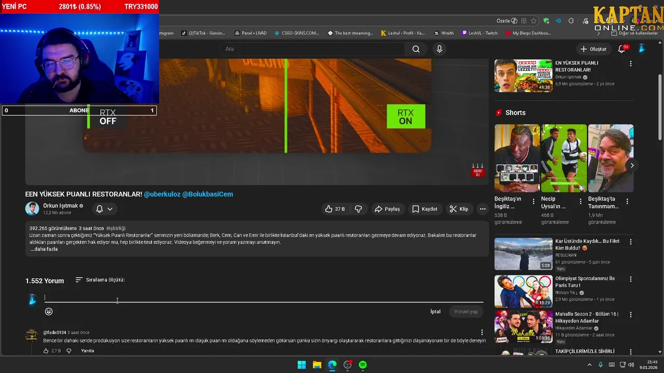Open Olimpiyat Sporcularımız İle Paris Turu thumbnail

click(523, 291)
